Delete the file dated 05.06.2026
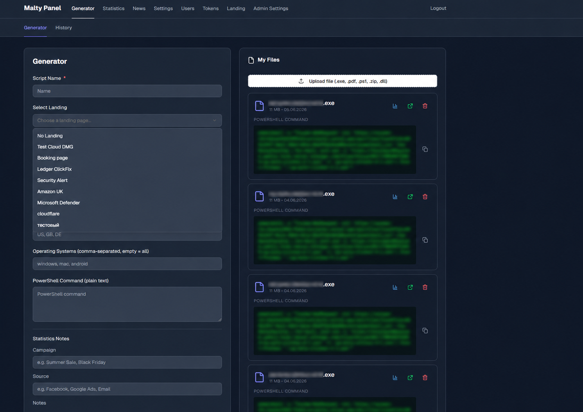Image resolution: width=583 pixels, height=412 pixels. pos(425,106)
